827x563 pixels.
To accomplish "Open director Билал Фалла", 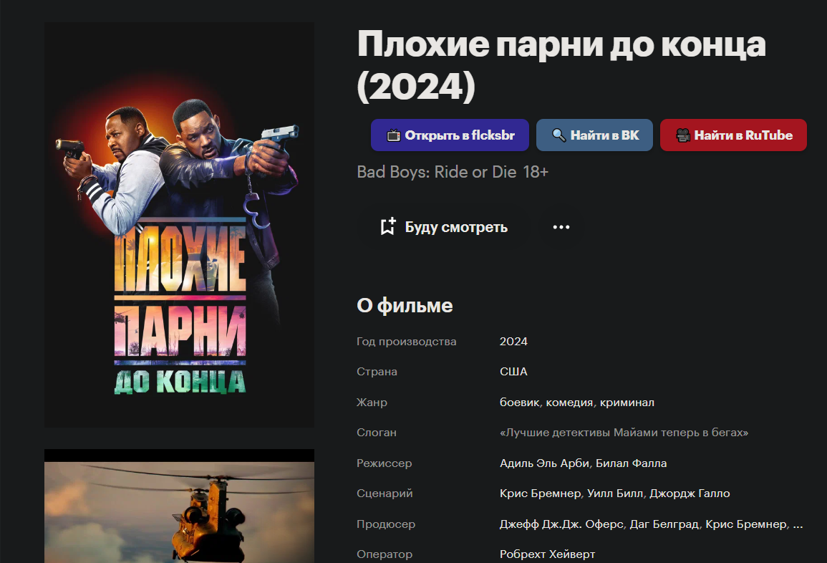I will pos(632,463).
